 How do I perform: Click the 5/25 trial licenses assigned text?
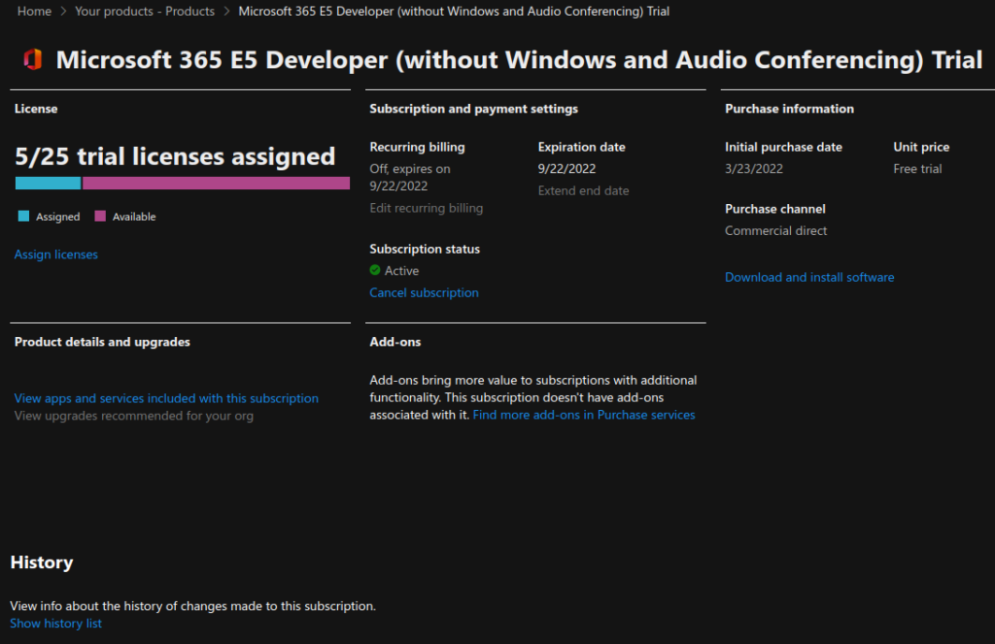point(175,156)
